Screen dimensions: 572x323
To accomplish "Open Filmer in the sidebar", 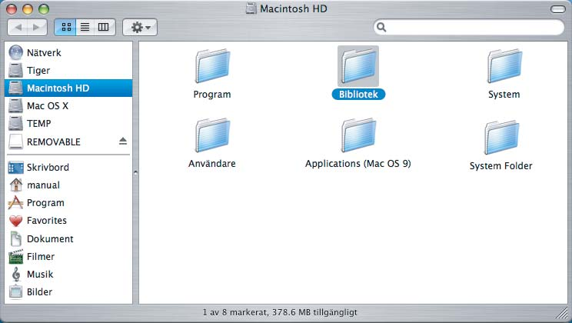I will coord(68,257).
